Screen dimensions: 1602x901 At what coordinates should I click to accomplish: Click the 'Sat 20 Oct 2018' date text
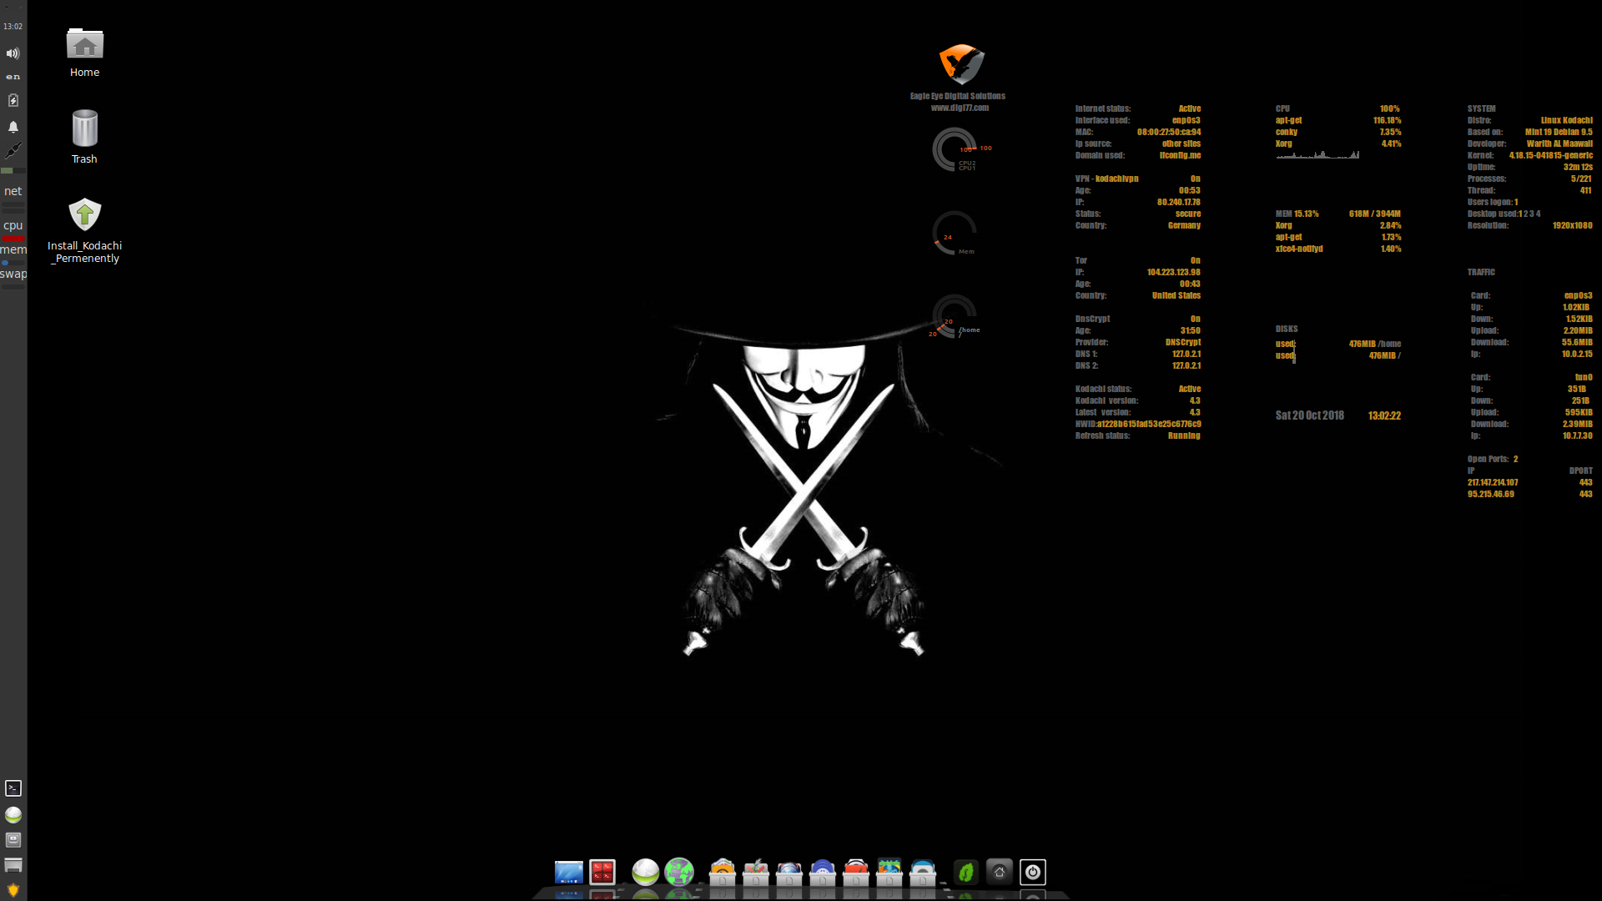click(x=1309, y=415)
